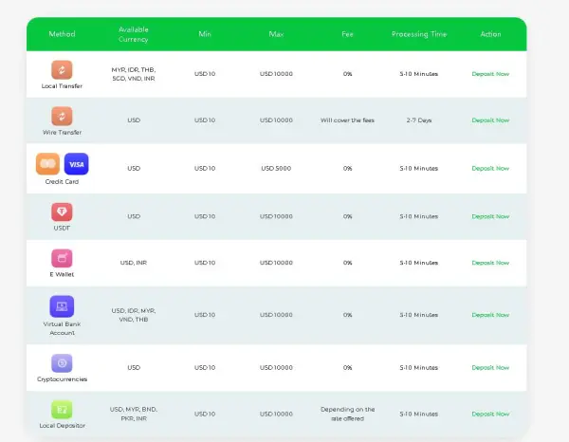569x442 pixels.
Task: Deposit Now using Credit Card
Action: pyautogui.click(x=490, y=169)
